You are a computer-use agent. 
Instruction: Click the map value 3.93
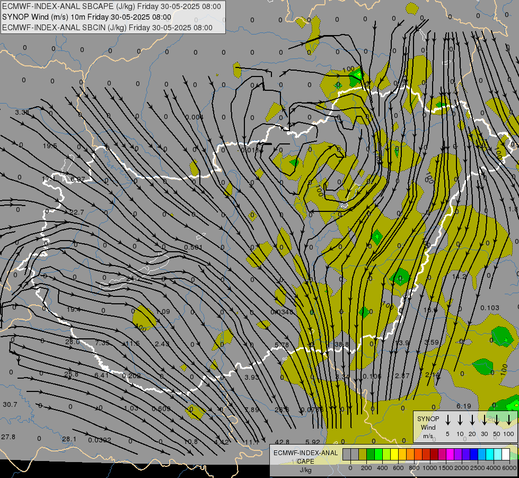click(x=252, y=377)
